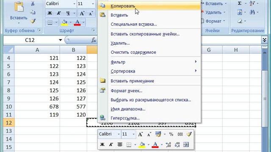Open the Удалить dropdown arrow in Ячейки group
This screenshot has height=152, width=271.
pos(224,12)
